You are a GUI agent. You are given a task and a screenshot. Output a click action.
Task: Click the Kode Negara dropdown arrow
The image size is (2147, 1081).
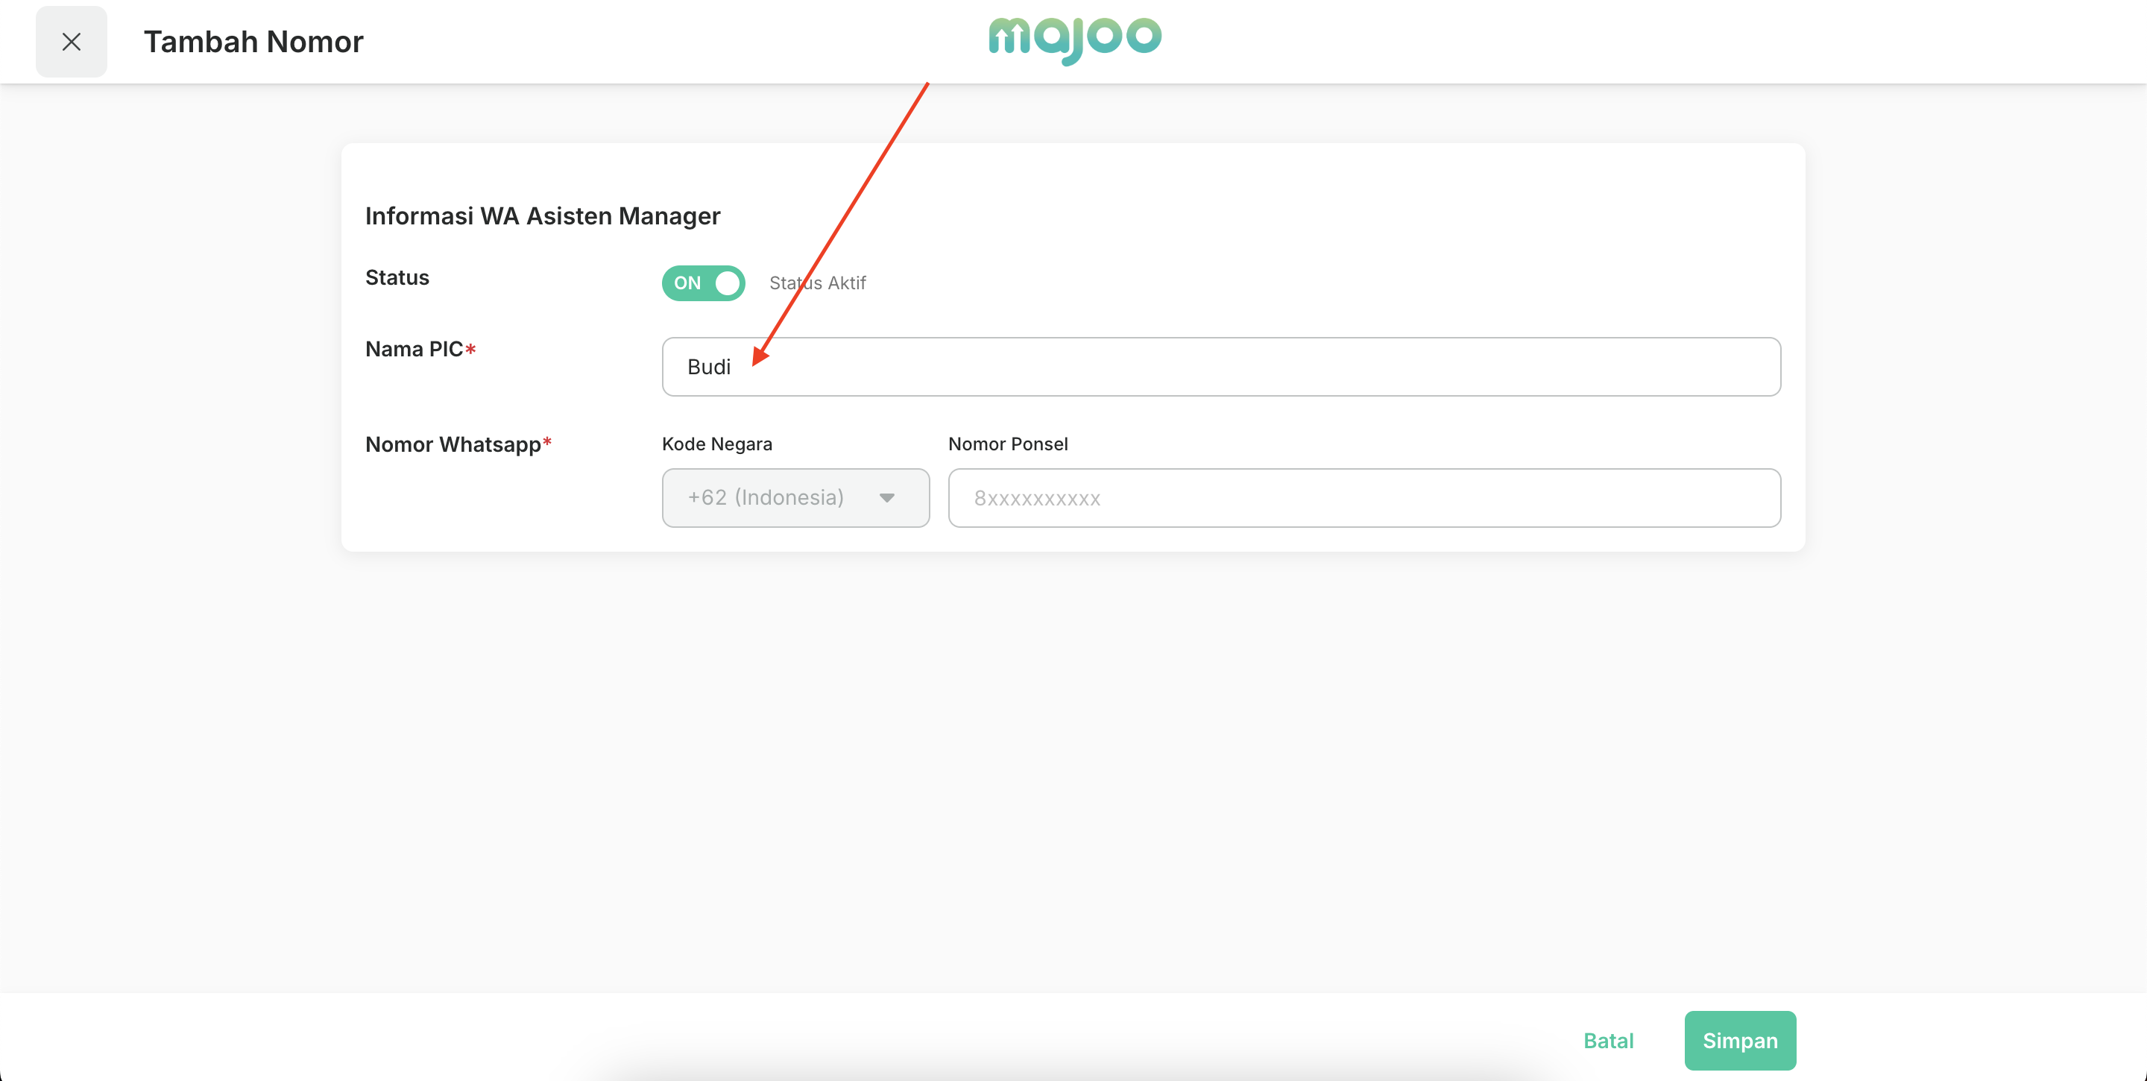tap(887, 499)
